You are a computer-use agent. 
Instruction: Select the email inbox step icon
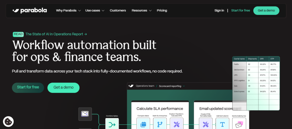click(x=85, y=114)
